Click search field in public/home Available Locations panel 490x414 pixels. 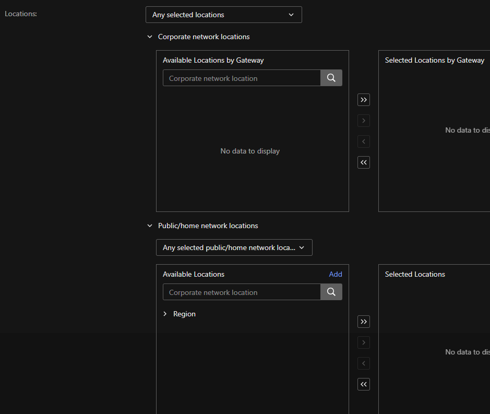point(242,292)
